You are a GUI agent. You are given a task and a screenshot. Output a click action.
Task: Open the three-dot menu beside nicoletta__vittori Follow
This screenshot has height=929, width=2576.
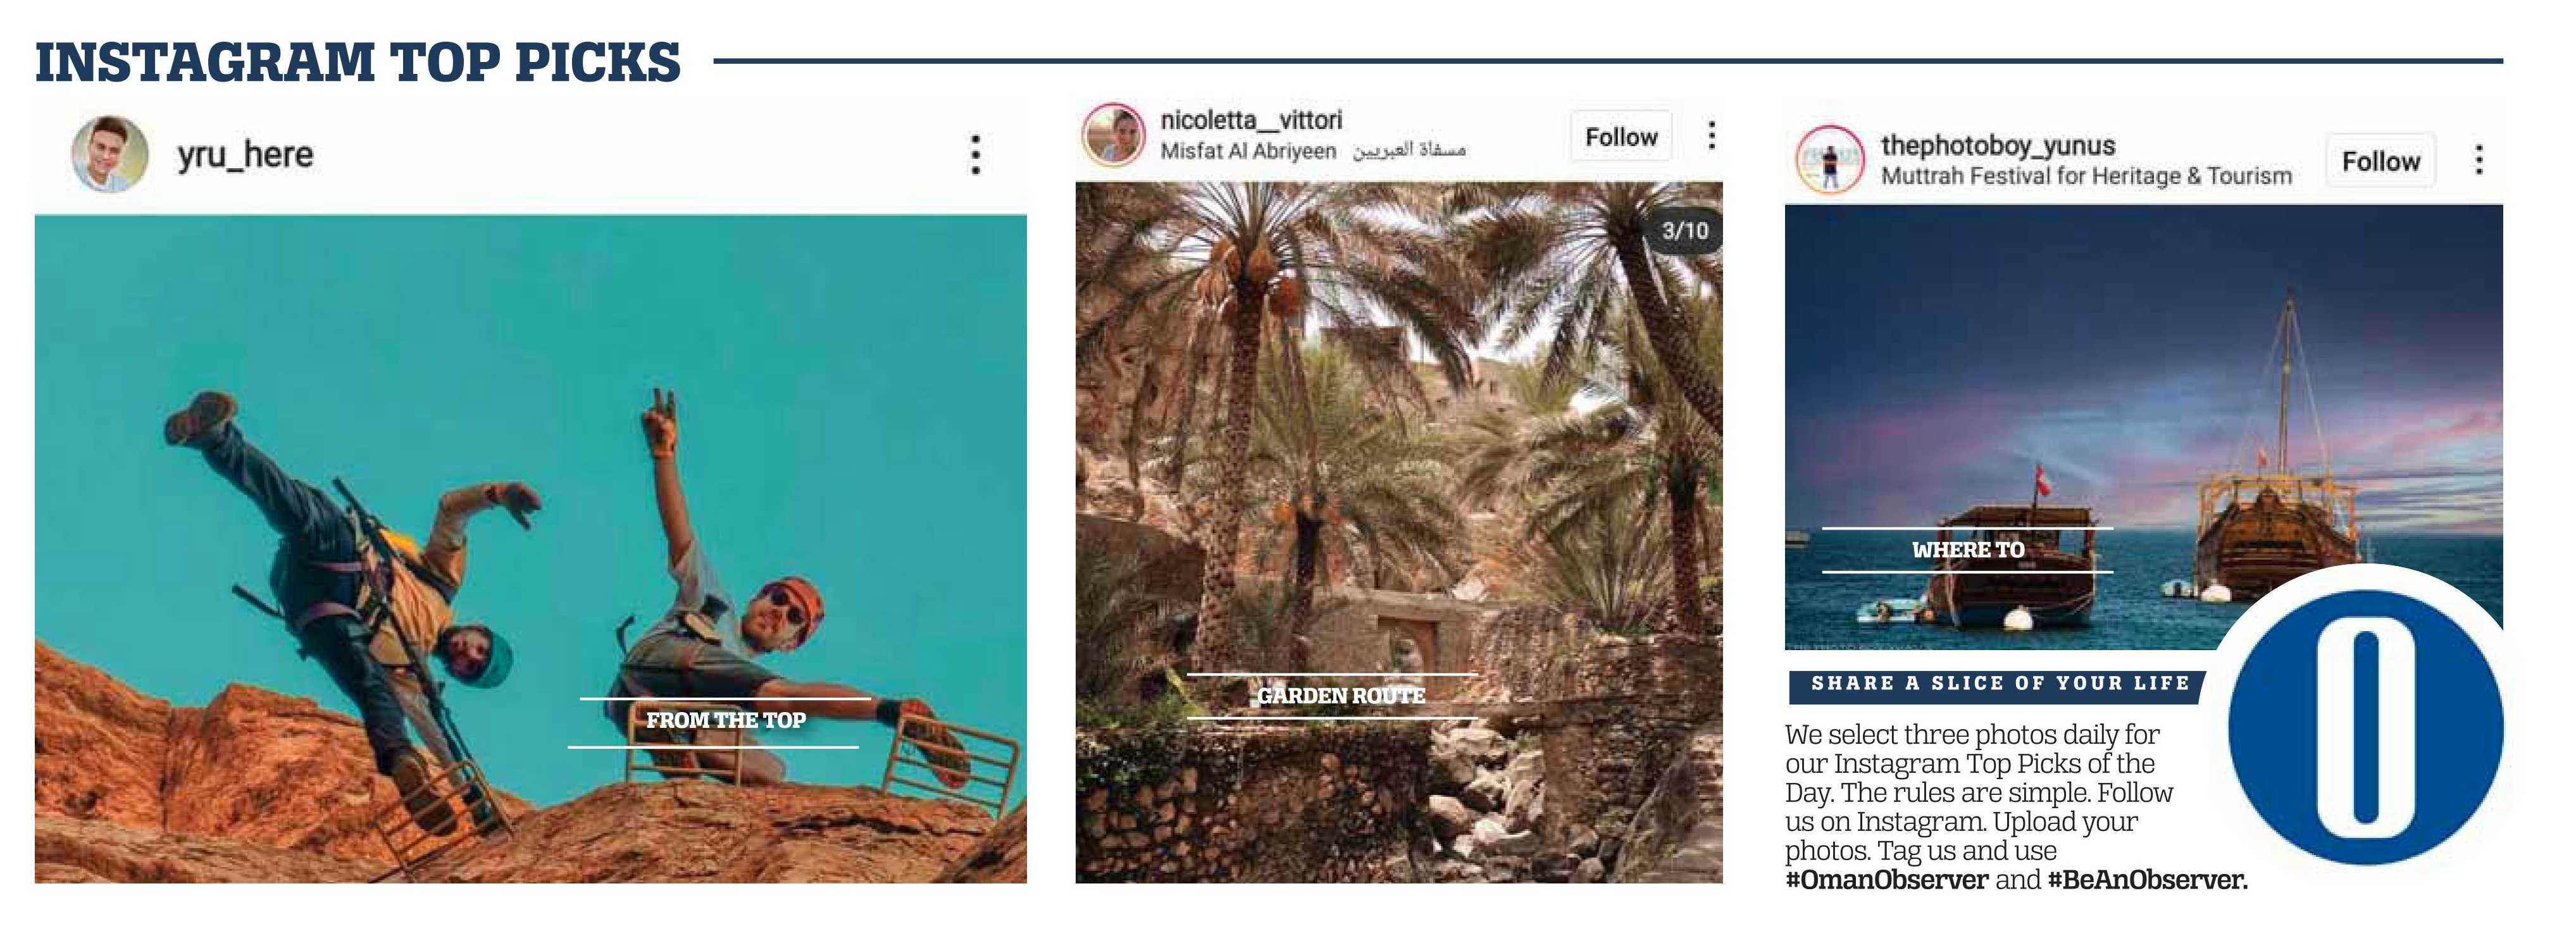(1712, 135)
